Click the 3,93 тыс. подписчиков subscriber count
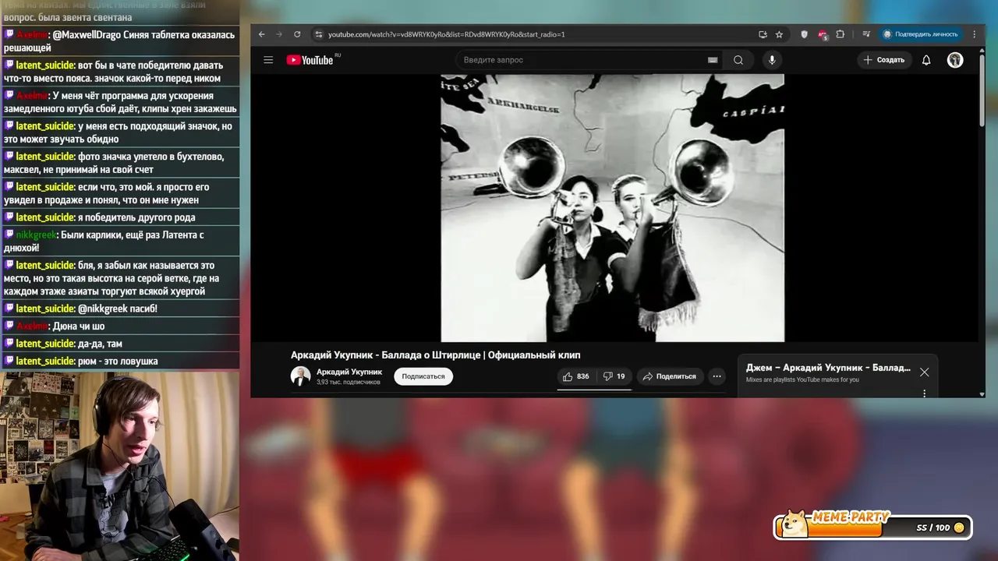This screenshot has width=998, height=561. click(349, 383)
